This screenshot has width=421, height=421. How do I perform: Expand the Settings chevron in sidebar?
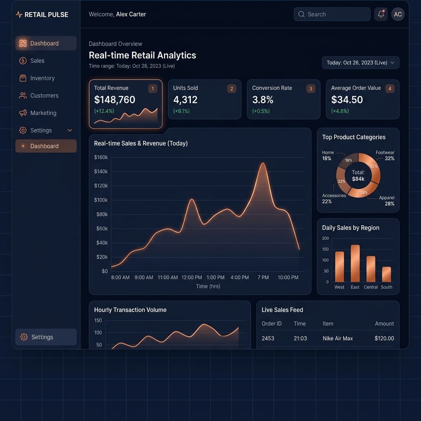tap(70, 130)
